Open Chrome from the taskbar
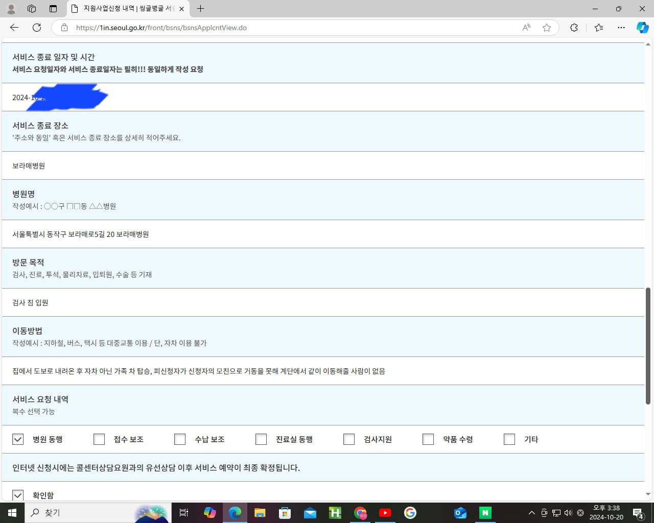Screen dimensions: 654x523 coord(360,513)
